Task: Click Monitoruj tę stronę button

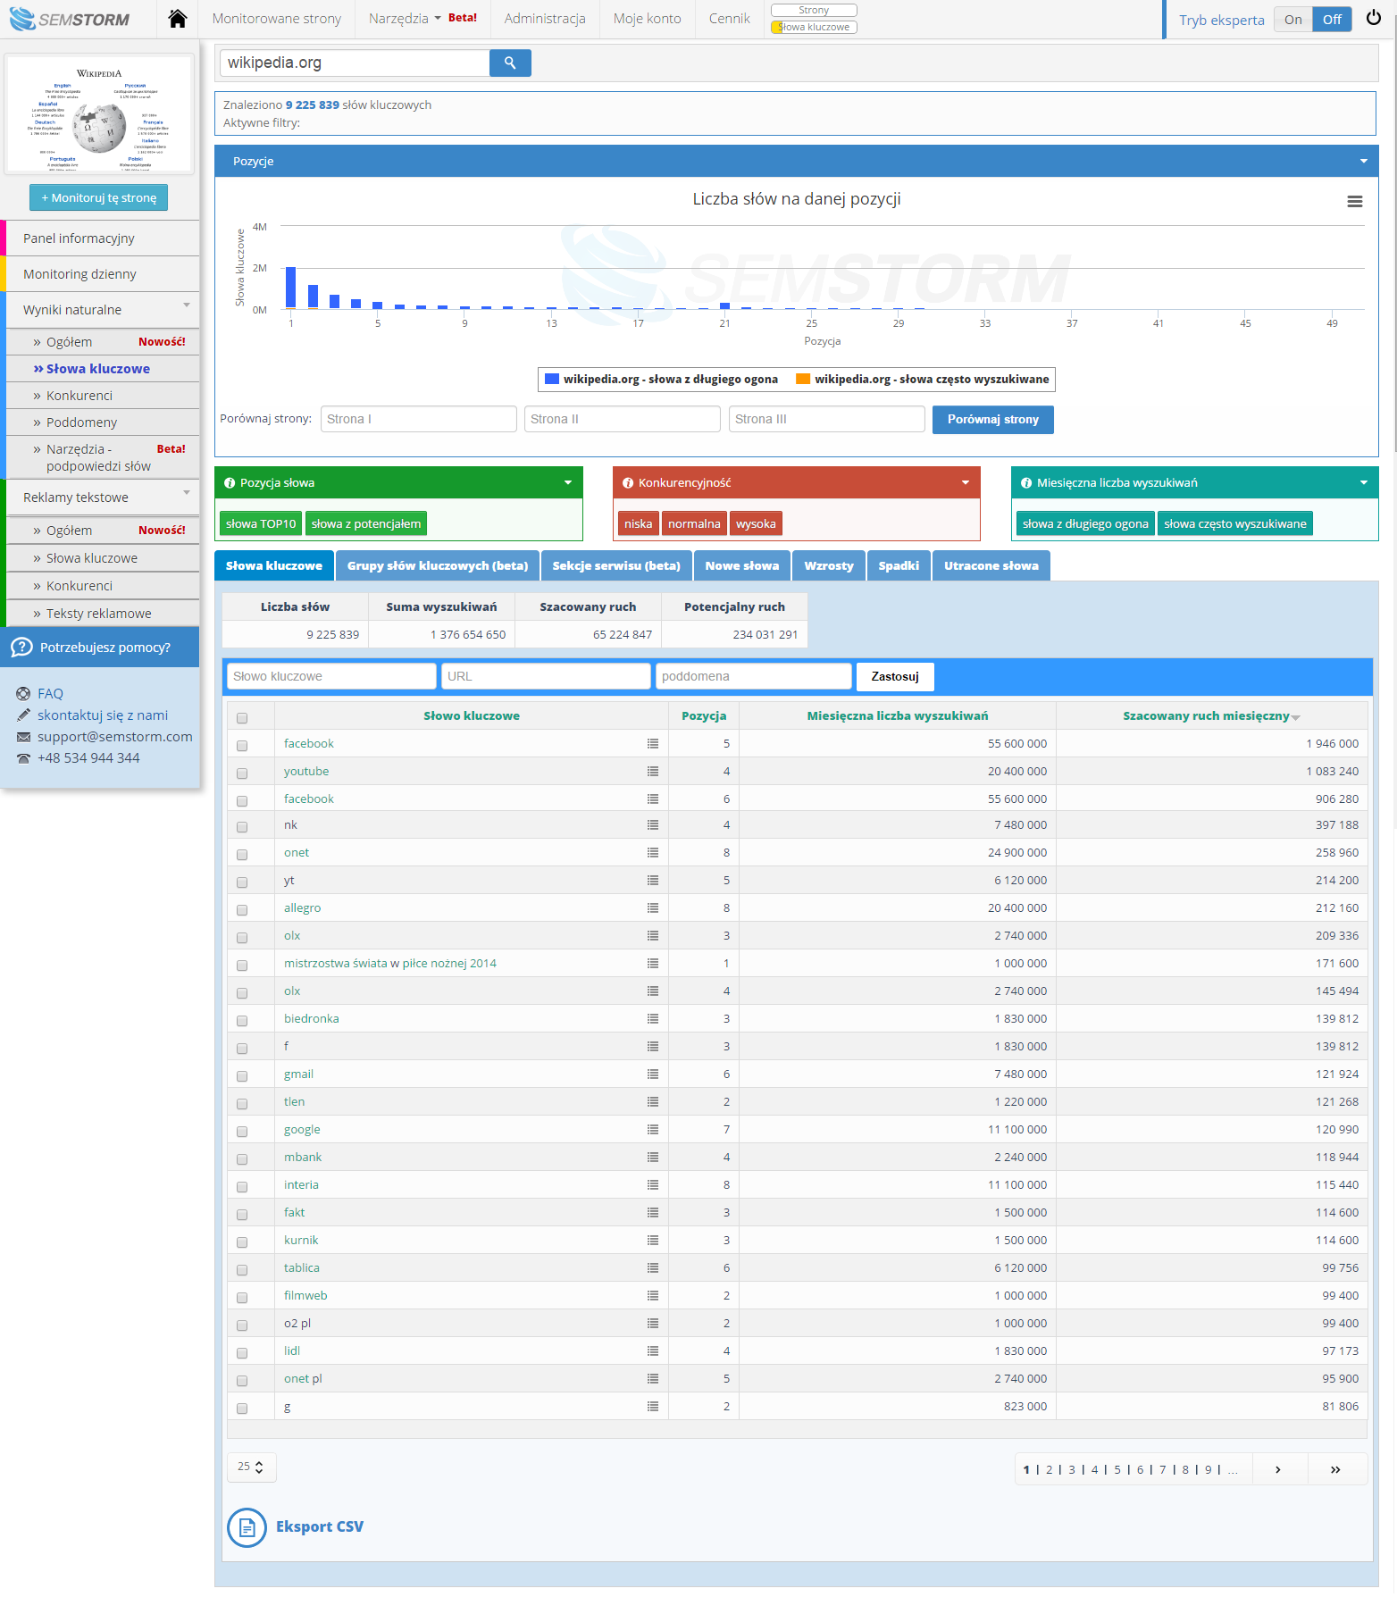Action: click(x=98, y=197)
